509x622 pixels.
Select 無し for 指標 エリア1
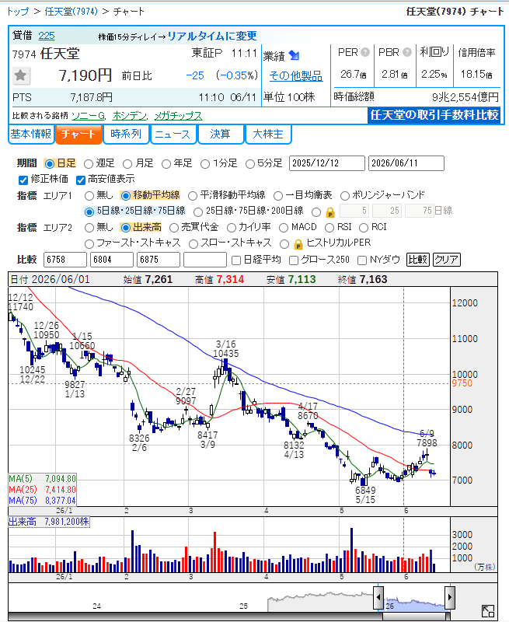click(89, 196)
